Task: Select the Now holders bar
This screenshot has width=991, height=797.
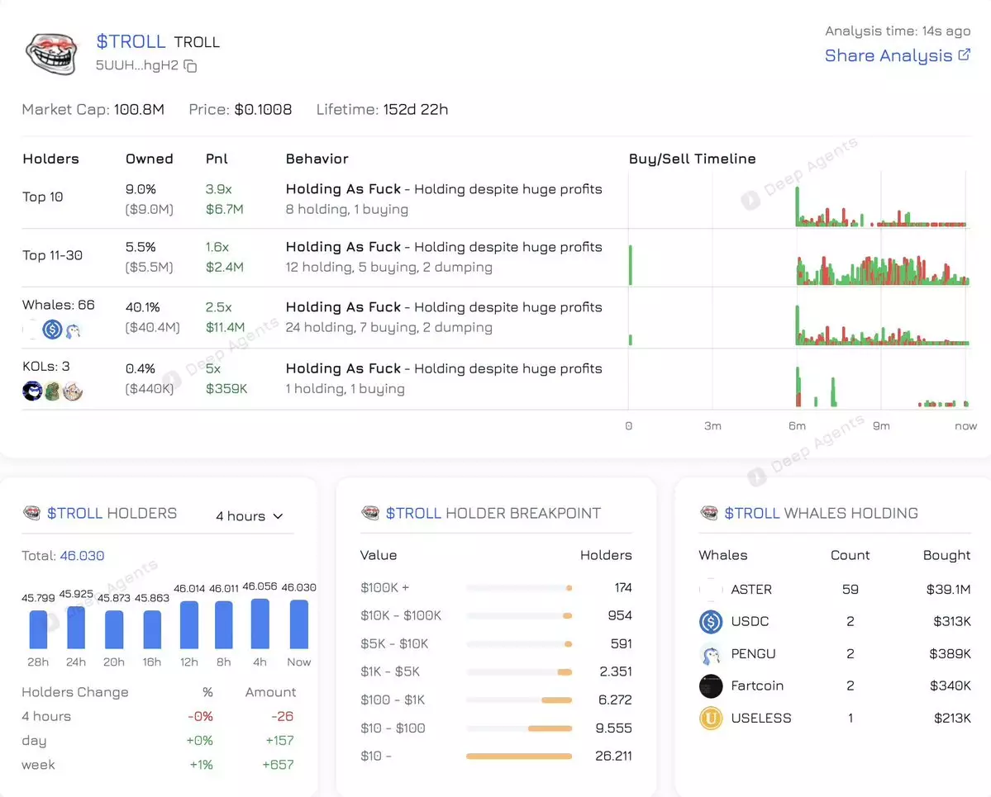Action: pos(299,624)
